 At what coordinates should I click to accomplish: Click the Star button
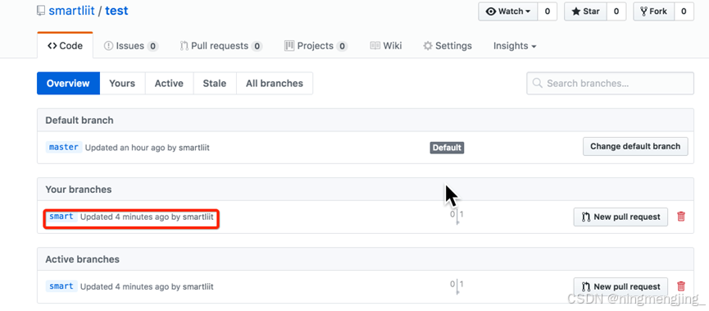pos(585,11)
